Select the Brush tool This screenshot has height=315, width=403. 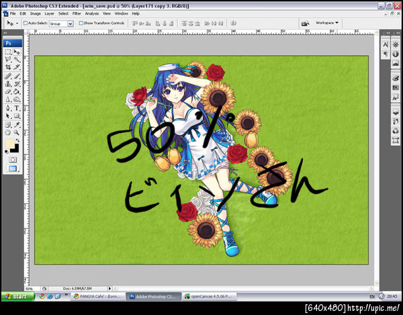[x=17, y=76]
